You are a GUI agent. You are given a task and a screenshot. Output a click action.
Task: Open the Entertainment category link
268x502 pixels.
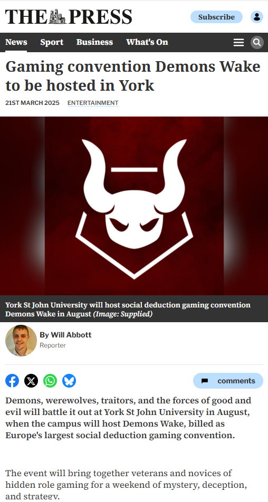point(93,103)
